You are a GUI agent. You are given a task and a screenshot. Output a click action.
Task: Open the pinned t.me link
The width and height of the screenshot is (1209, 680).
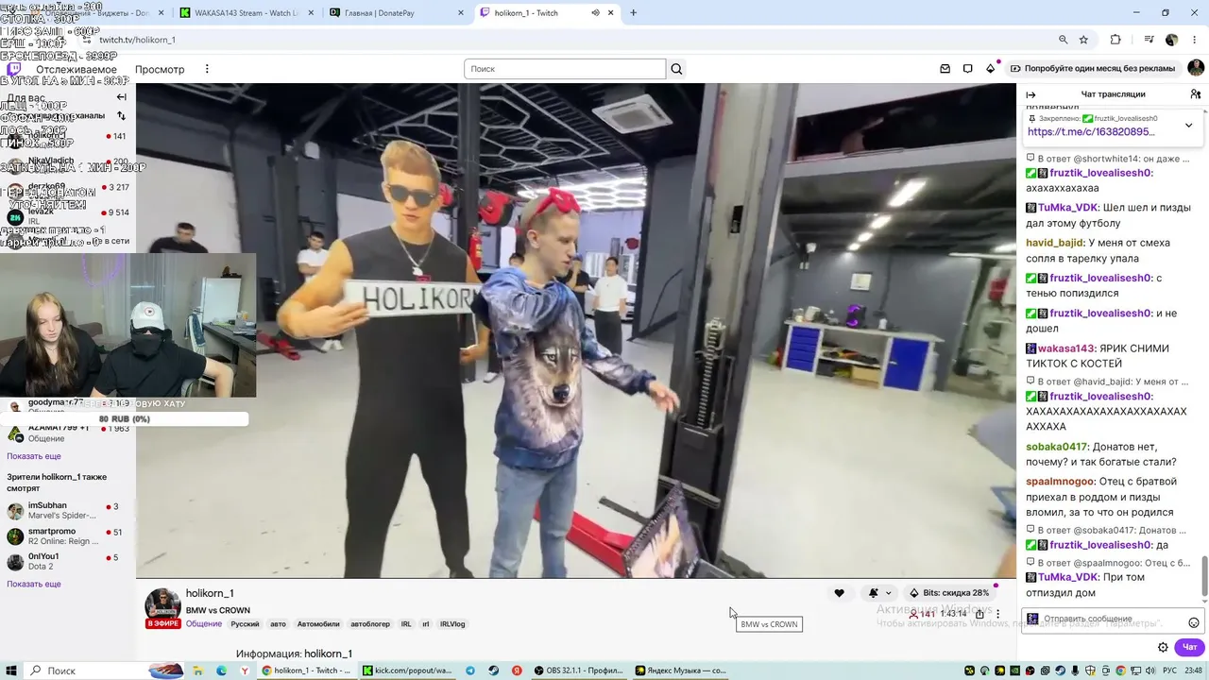[1091, 132]
